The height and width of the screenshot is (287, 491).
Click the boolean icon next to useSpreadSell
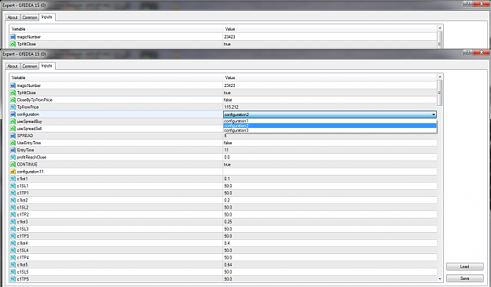pyautogui.click(x=13, y=129)
